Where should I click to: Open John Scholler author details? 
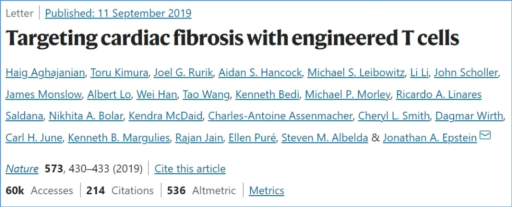[x=466, y=73]
